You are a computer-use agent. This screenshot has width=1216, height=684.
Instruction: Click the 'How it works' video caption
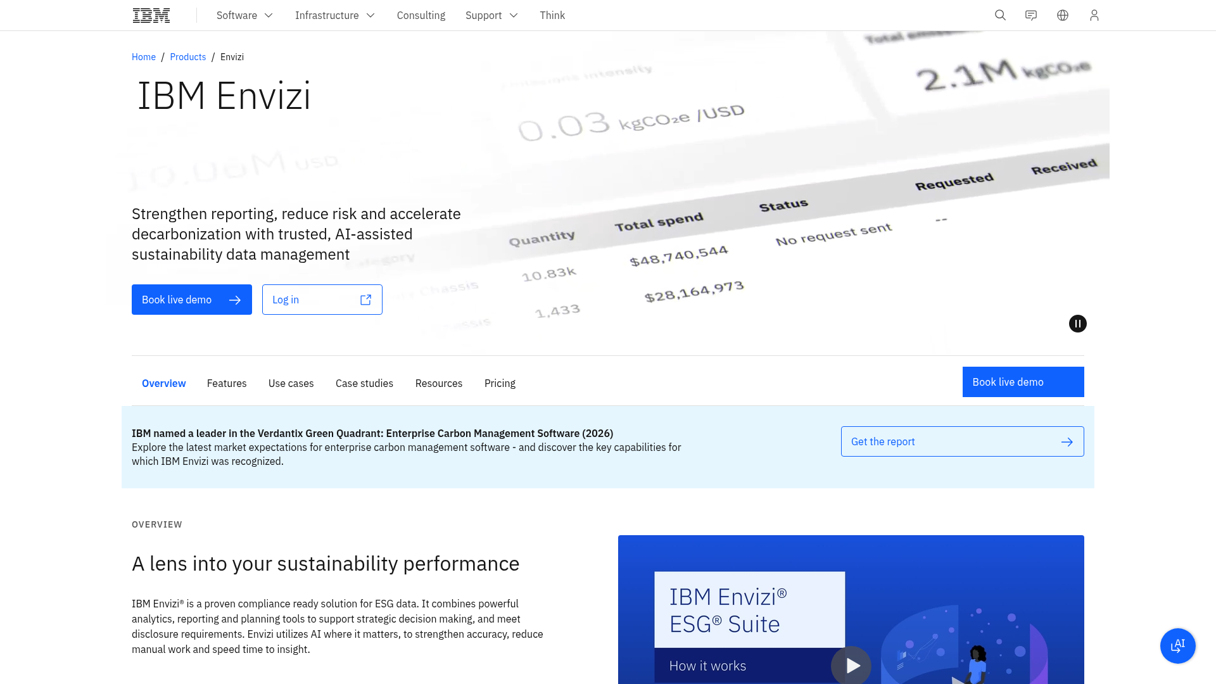coord(707,666)
